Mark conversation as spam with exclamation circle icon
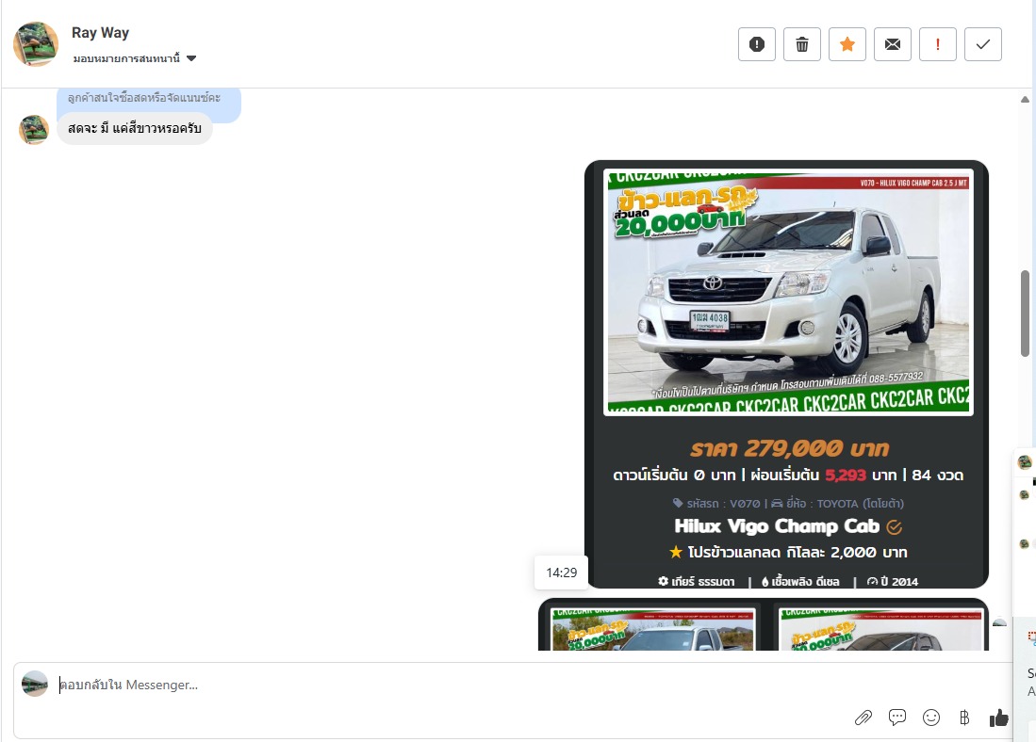The width and height of the screenshot is (1036, 742). [757, 44]
